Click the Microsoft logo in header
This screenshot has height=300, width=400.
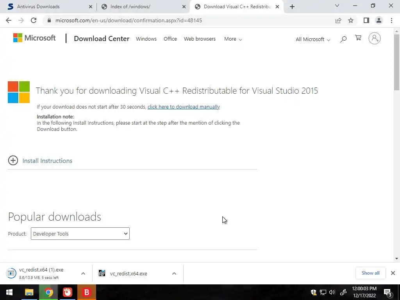click(x=34, y=38)
